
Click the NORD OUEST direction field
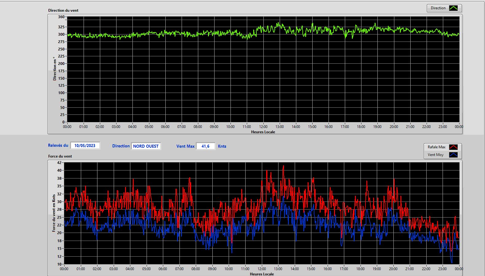(x=146, y=146)
